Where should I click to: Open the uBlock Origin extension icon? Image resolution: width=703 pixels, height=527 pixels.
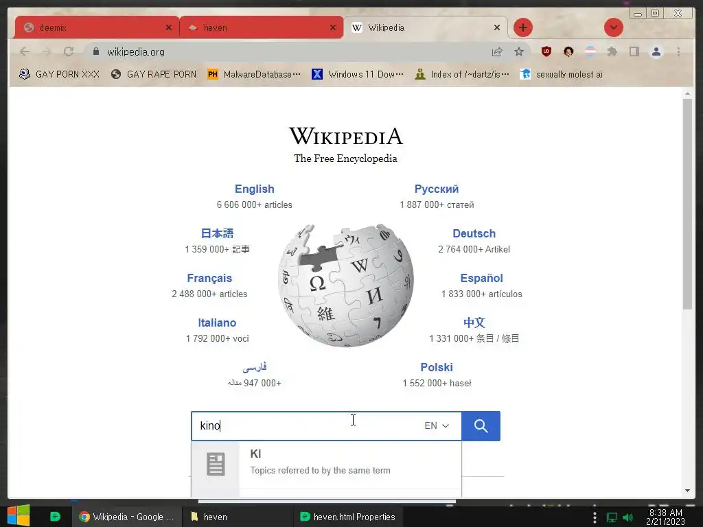click(546, 51)
